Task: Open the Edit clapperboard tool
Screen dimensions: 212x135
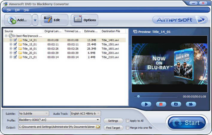Action: click(54, 20)
